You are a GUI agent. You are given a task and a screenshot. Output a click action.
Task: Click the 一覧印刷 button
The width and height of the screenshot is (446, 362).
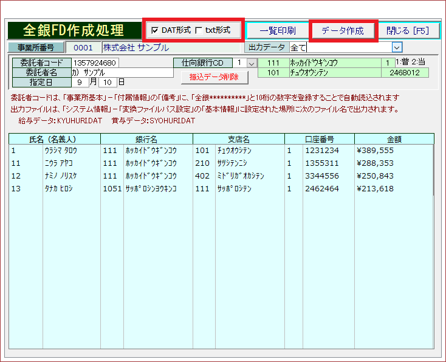pyautogui.click(x=277, y=31)
